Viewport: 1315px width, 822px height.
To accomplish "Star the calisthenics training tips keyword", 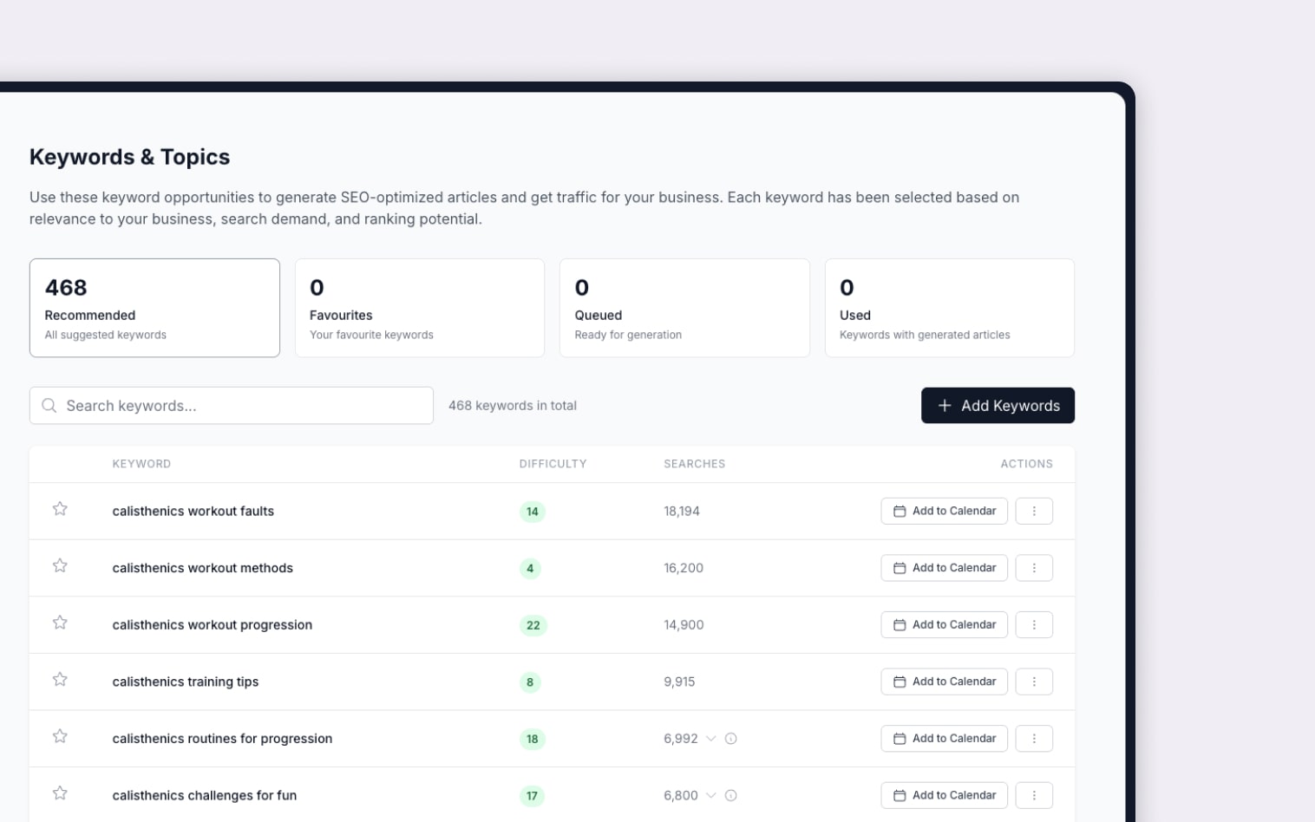I will (59, 681).
